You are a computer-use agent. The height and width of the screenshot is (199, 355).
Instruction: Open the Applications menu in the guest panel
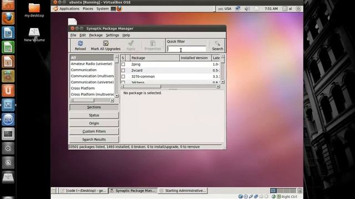pyautogui.click(x=69, y=9)
